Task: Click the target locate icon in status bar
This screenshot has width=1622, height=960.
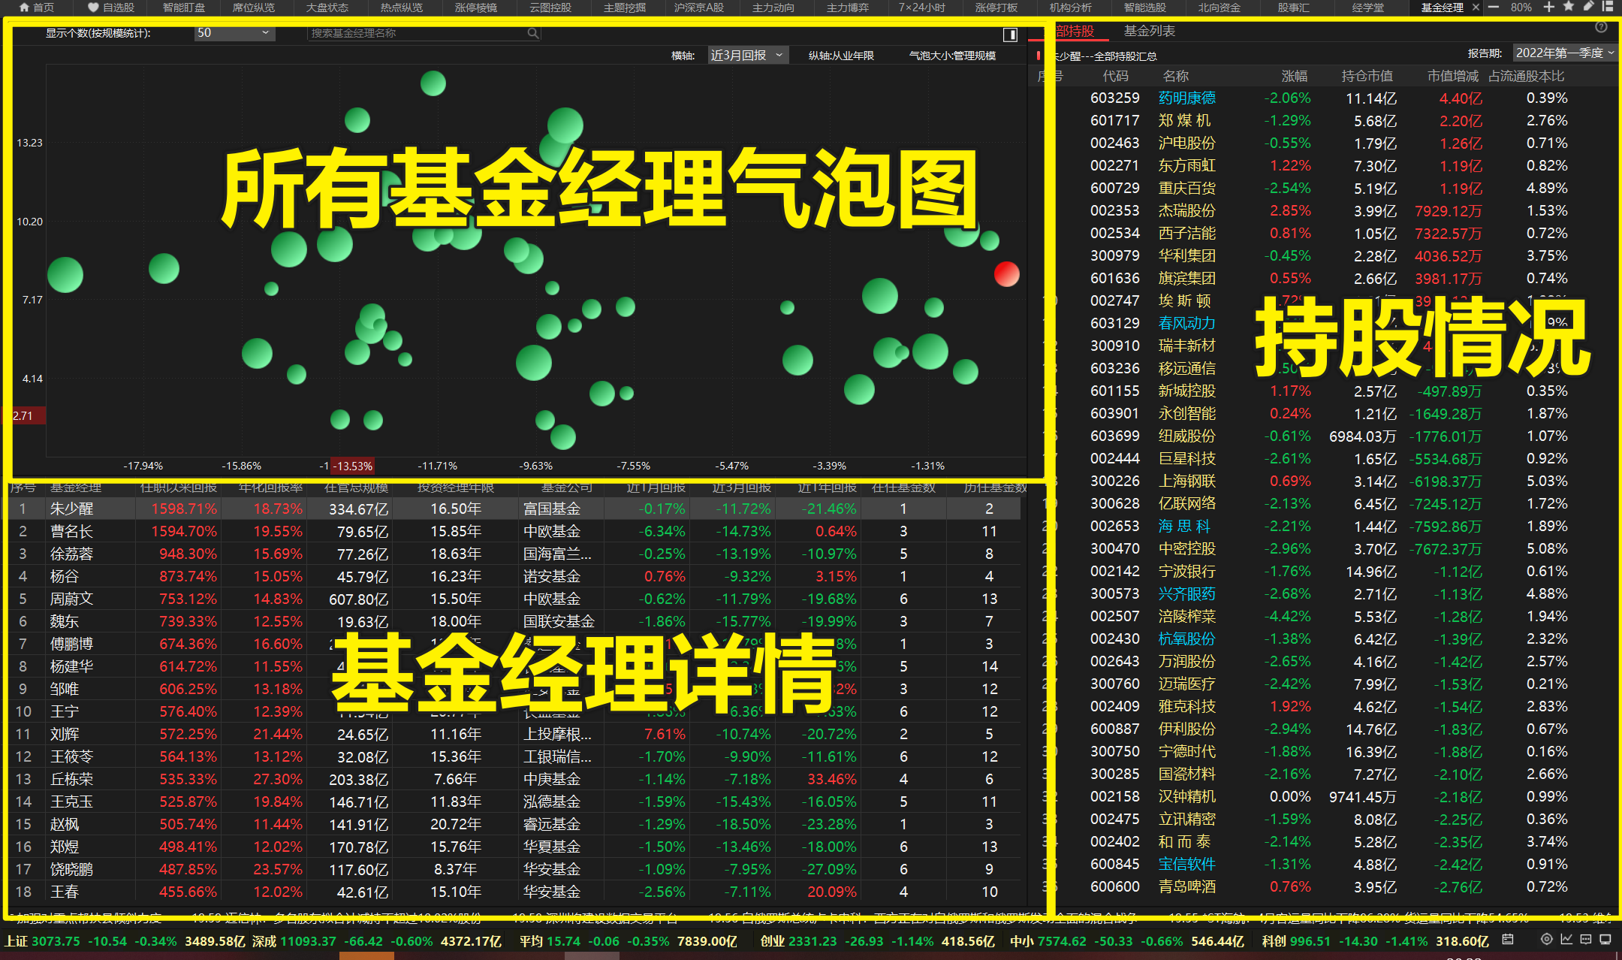Action: tap(1546, 940)
